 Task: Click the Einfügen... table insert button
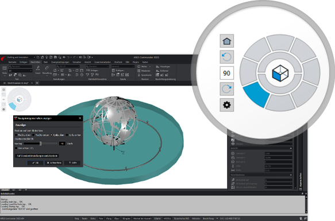point(118,71)
